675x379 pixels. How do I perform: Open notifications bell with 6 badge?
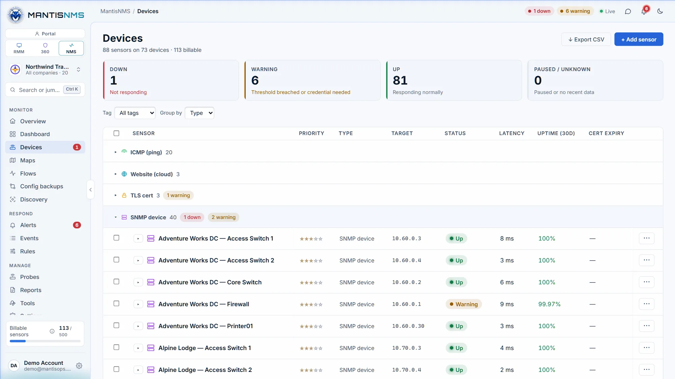644,11
